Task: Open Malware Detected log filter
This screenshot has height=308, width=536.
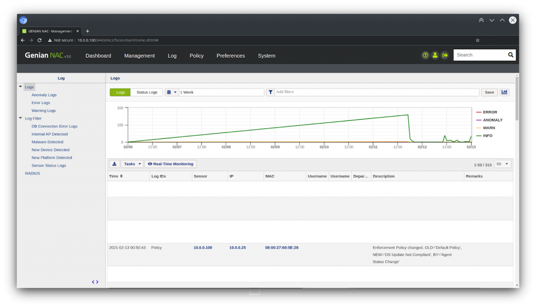Action: [47, 142]
